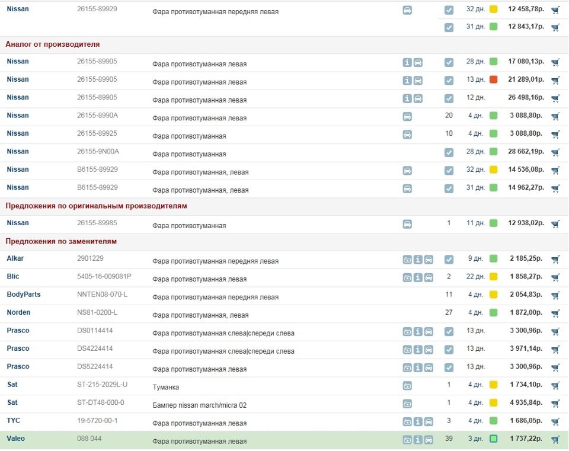
Task: Open the Norden brand link
Action: [18, 312]
